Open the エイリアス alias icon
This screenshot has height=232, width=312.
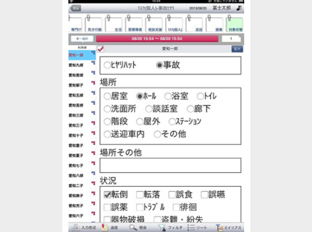click(x=219, y=228)
